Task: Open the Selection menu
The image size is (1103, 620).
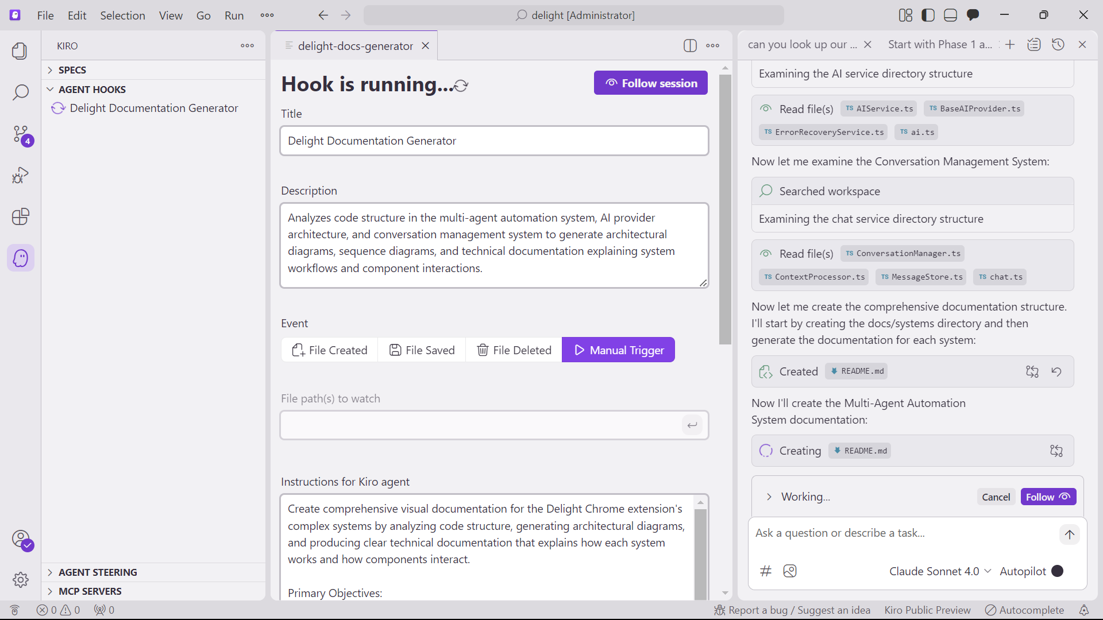Action: click(x=122, y=15)
